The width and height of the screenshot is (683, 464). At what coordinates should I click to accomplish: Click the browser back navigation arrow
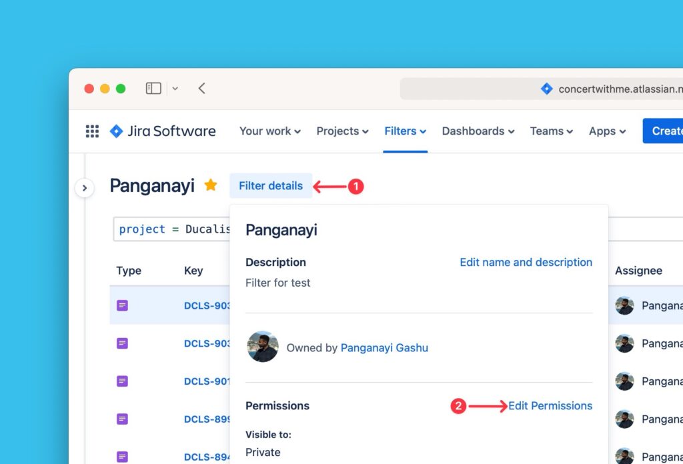pos(202,87)
